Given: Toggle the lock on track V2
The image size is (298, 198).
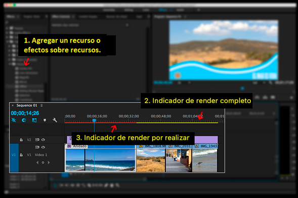Looking at the screenshot, I should click(21, 139).
